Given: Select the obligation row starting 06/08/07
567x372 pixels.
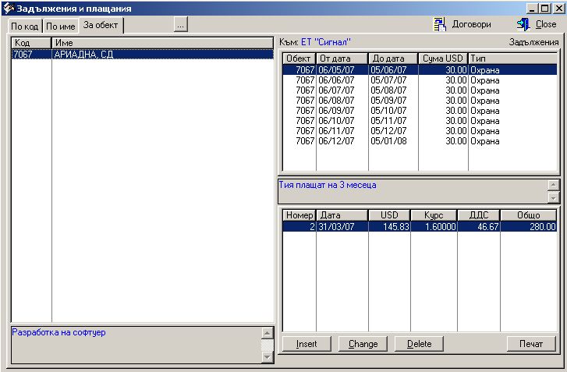Looking at the screenshot, I should 420,100.
